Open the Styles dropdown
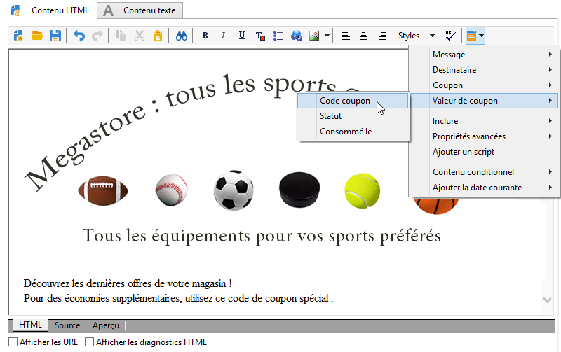Image resolution: width=561 pixels, height=352 pixels. pyautogui.click(x=417, y=36)
